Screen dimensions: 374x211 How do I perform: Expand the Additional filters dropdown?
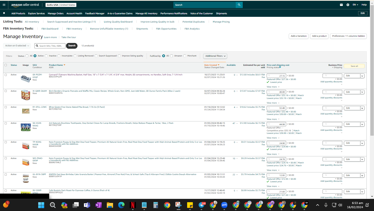click(x=215, y=56)
